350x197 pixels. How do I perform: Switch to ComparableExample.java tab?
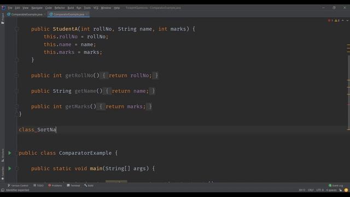27,14
